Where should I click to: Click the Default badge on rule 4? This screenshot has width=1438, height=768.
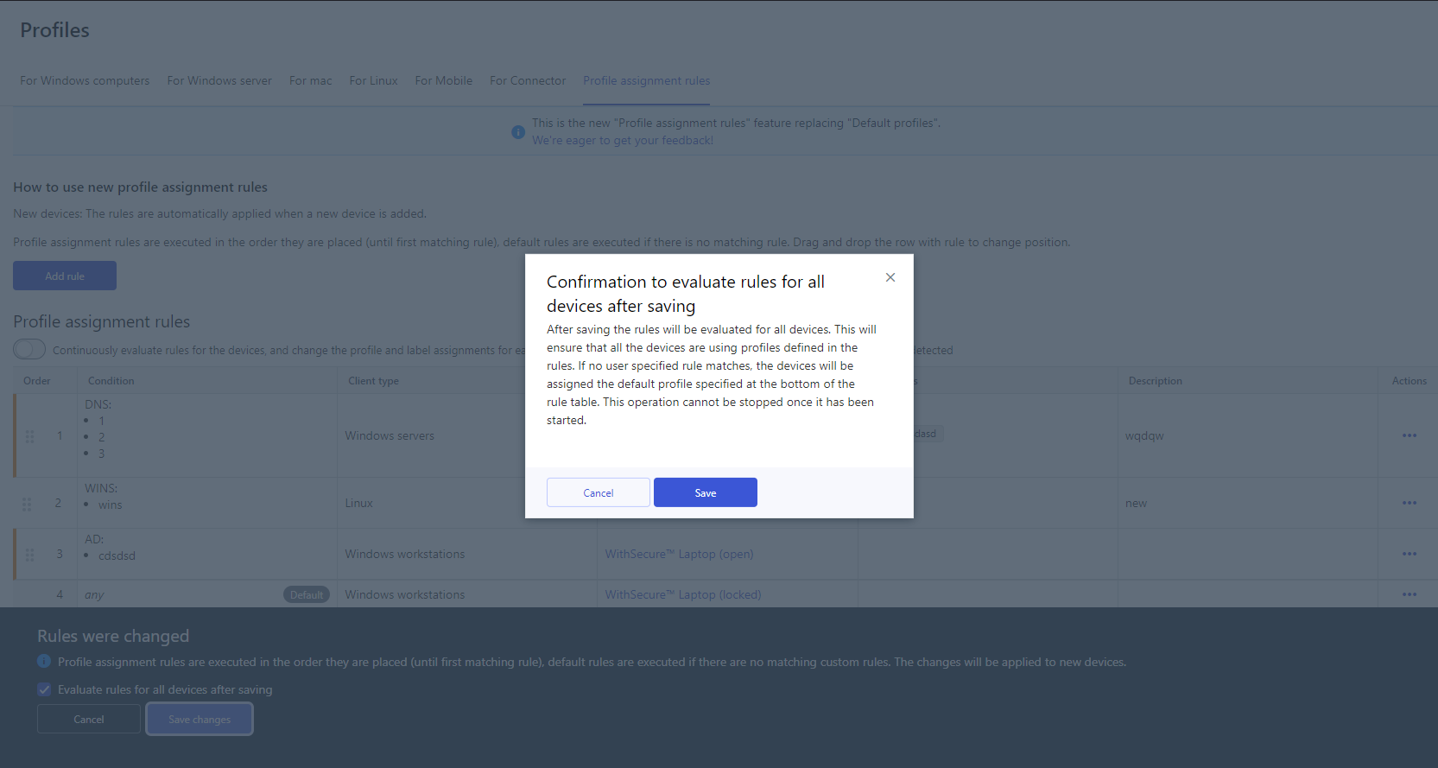pos(307,594)
